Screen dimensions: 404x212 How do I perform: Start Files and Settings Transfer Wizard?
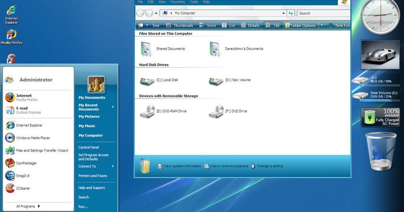(x=37, y=151)
